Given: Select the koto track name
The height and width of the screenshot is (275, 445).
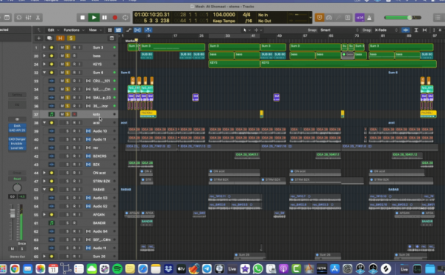Looking at the screenshot, I should click(x=96, y=114).
